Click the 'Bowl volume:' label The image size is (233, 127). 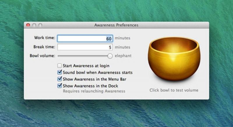42,56
